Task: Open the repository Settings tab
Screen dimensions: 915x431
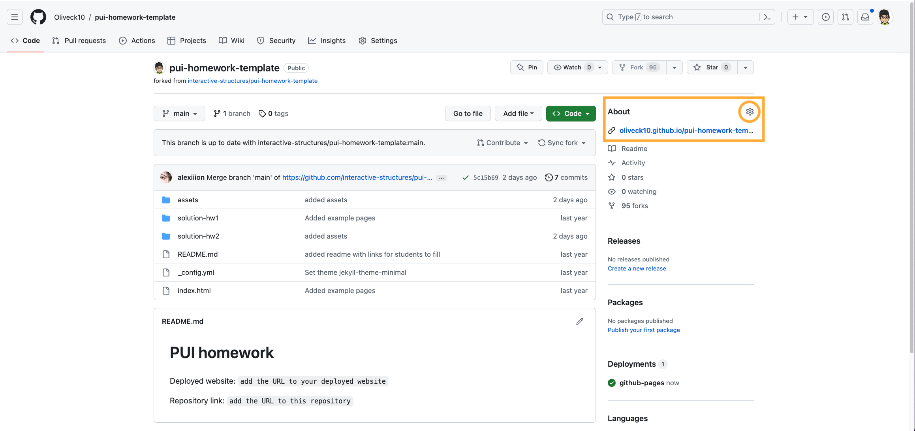Action: [x=378, y=41]
